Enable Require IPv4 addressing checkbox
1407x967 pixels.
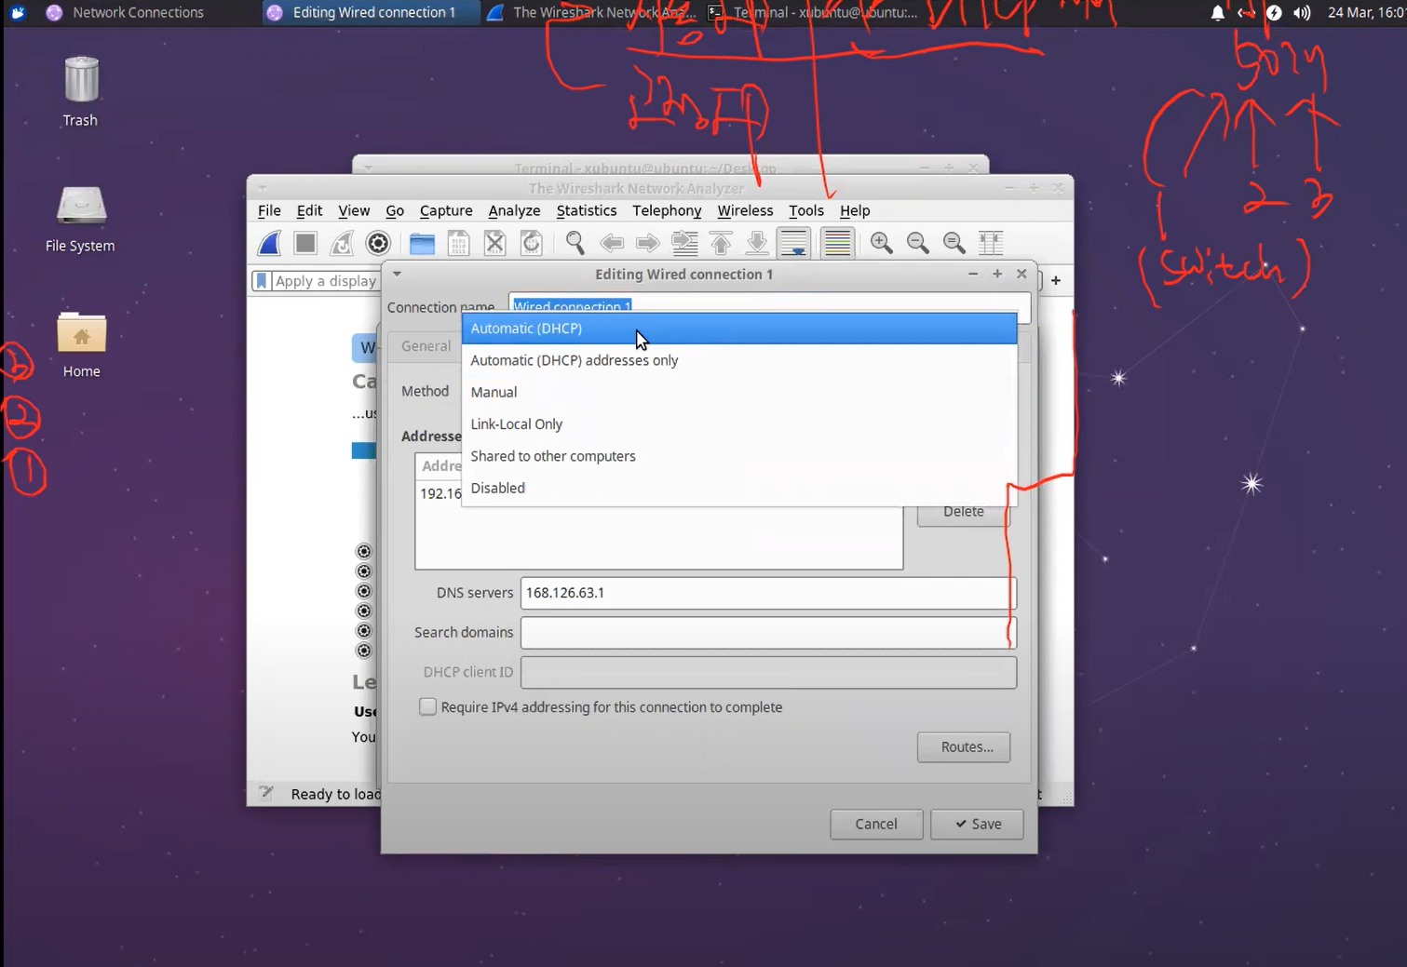point(427,706)
